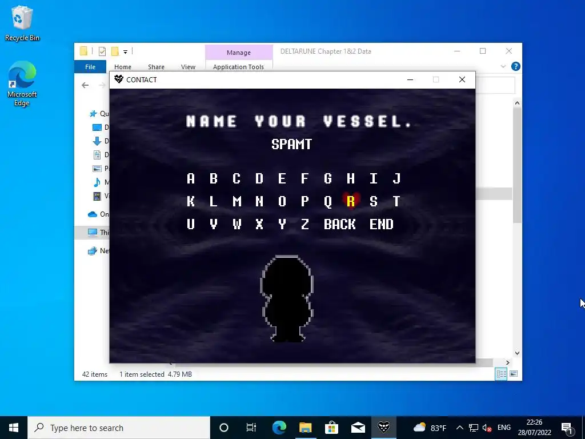This screenshot has width=585, height=439.
Task: Pick letter F in the name grid
Action: [x=305, y=178]
